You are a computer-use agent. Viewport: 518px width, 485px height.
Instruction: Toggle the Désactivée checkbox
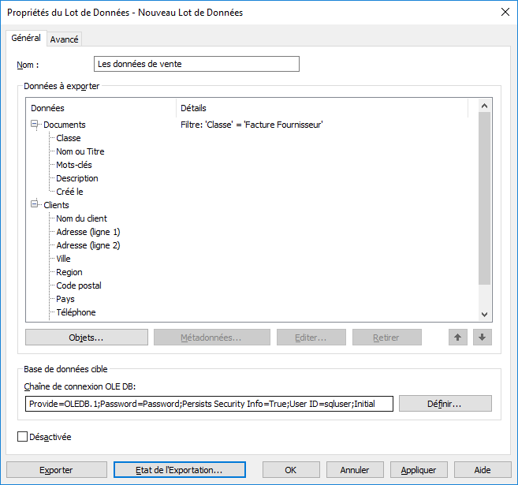tap(22, 436)
